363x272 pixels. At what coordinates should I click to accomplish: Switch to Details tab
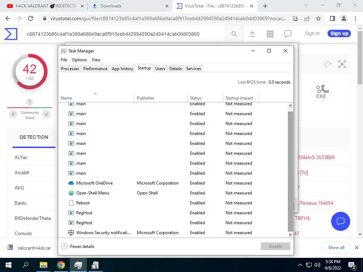[x=175, y=68]
